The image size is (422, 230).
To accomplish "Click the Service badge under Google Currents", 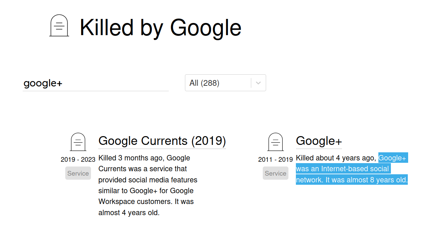I will click(x=78, y=173).
